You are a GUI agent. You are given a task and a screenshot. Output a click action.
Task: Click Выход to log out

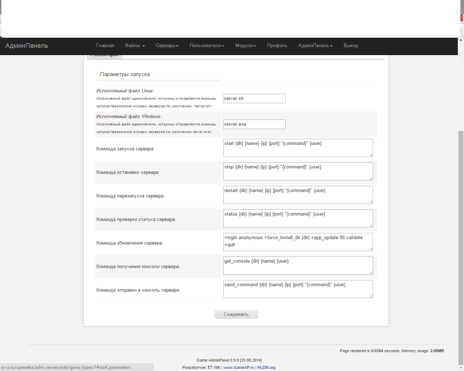[351, 46]
